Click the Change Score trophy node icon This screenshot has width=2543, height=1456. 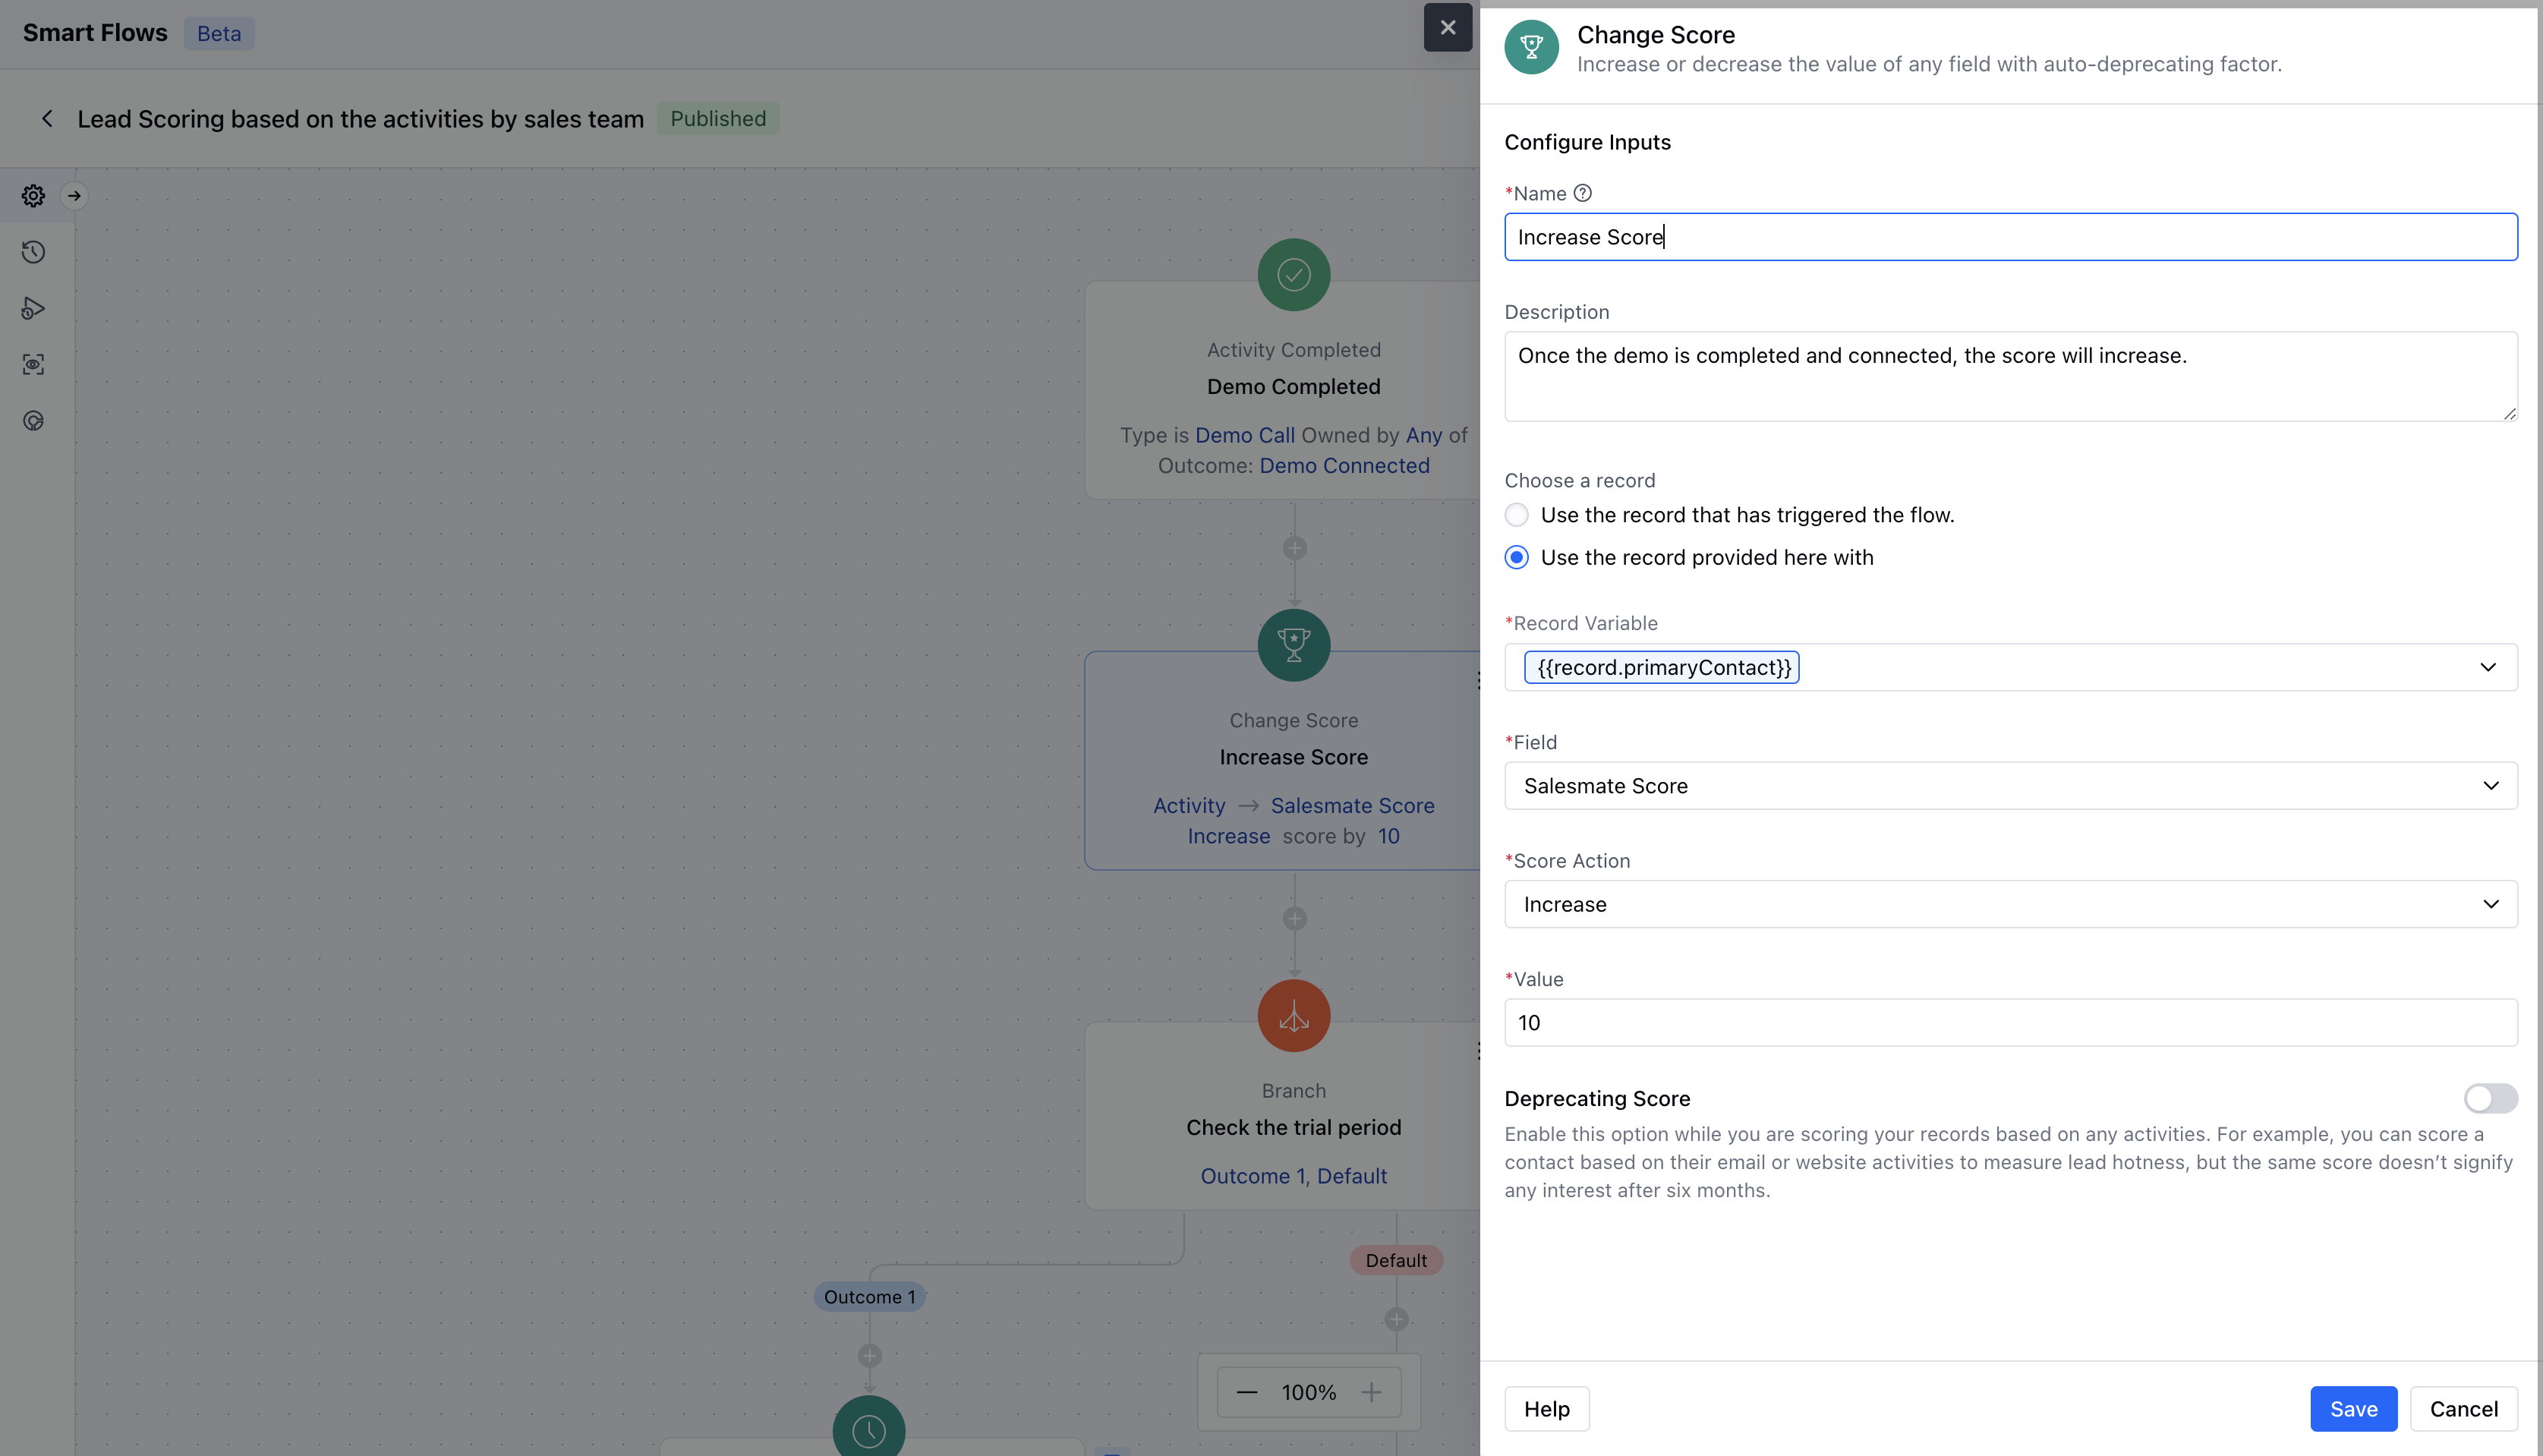tap(1293, 645)
